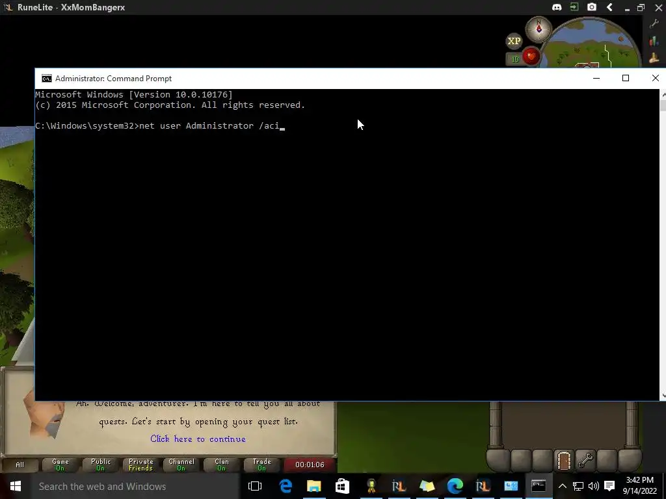666x499 pixels.
Task: Open the hiscores bar chart panel icon
Action: [x=654, y=41]
